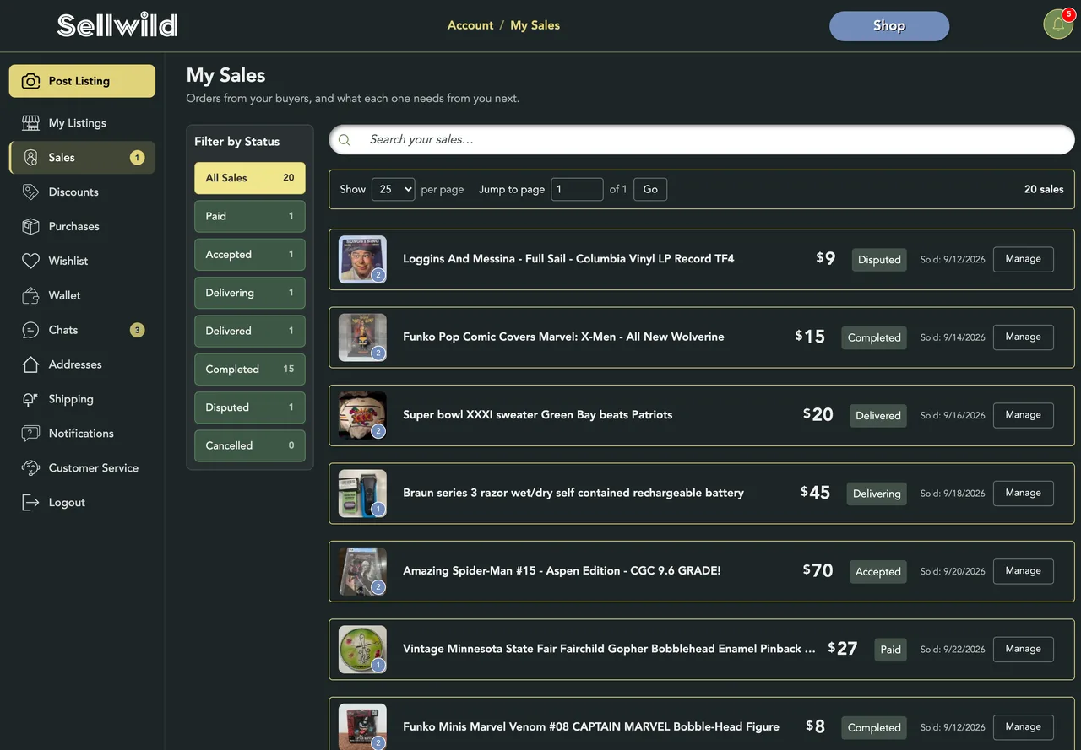Click the Wishlist heart icon
The image size is (1081, 750).
coord(30,262)
